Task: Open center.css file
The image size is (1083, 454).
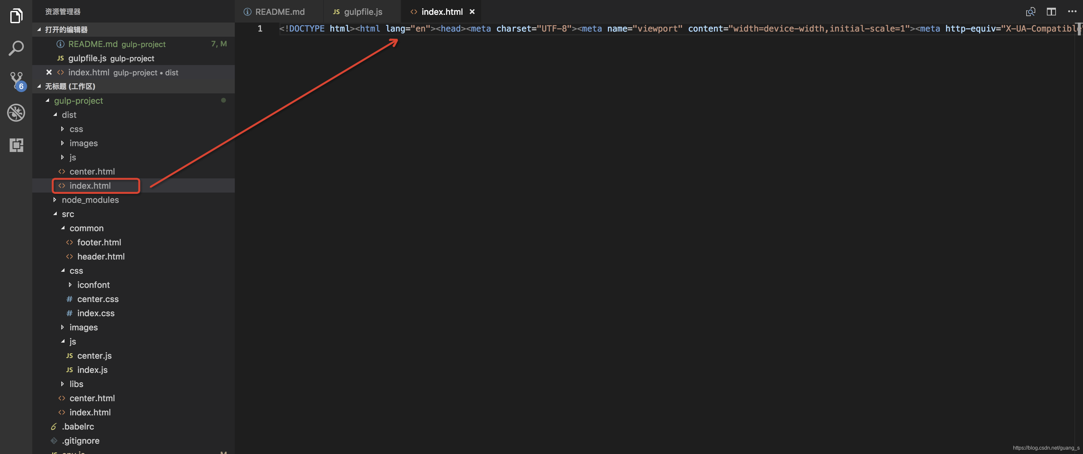Action: 133,299
